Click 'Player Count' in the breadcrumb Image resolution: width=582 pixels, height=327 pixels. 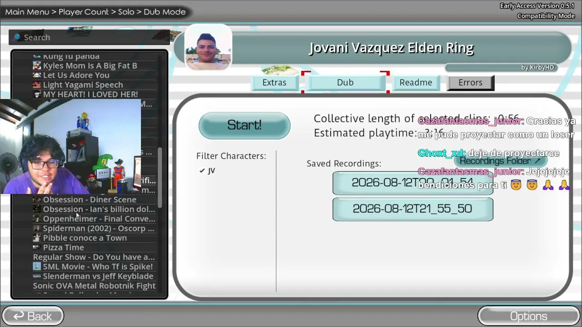(x=84, y=12)
